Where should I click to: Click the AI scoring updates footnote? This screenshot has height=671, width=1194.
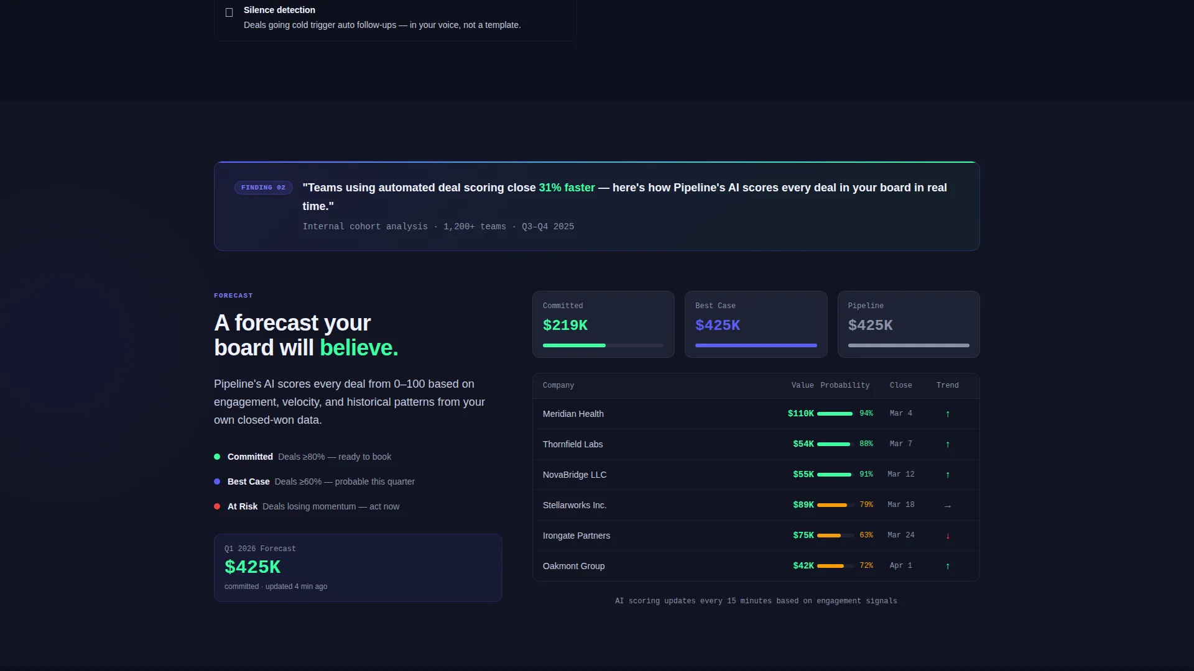756,601
